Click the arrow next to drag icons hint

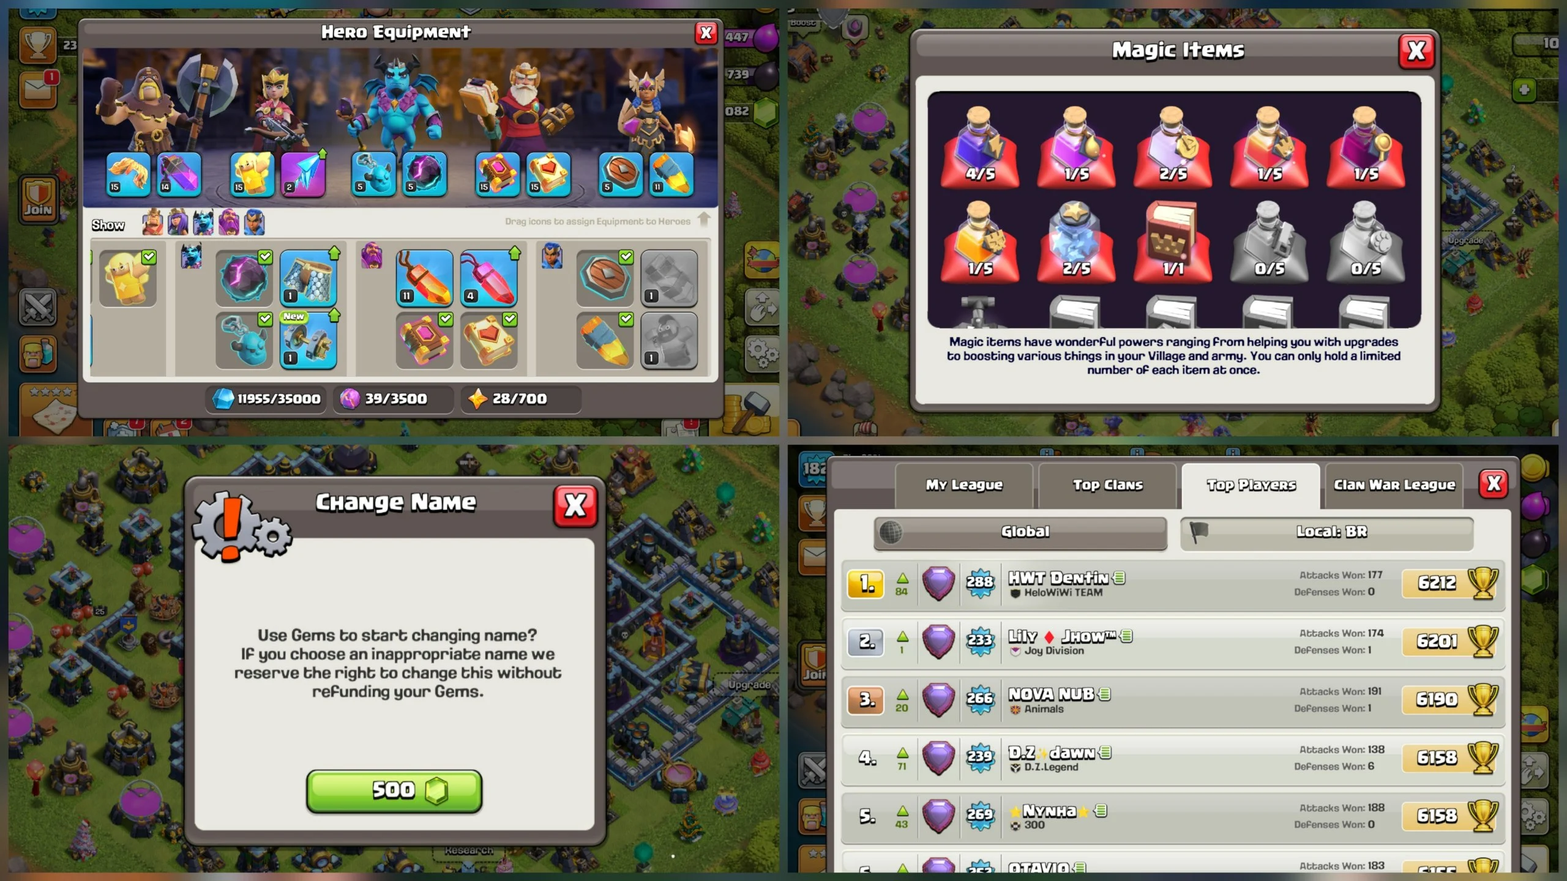pyautogui.click(x=704, y=219)
